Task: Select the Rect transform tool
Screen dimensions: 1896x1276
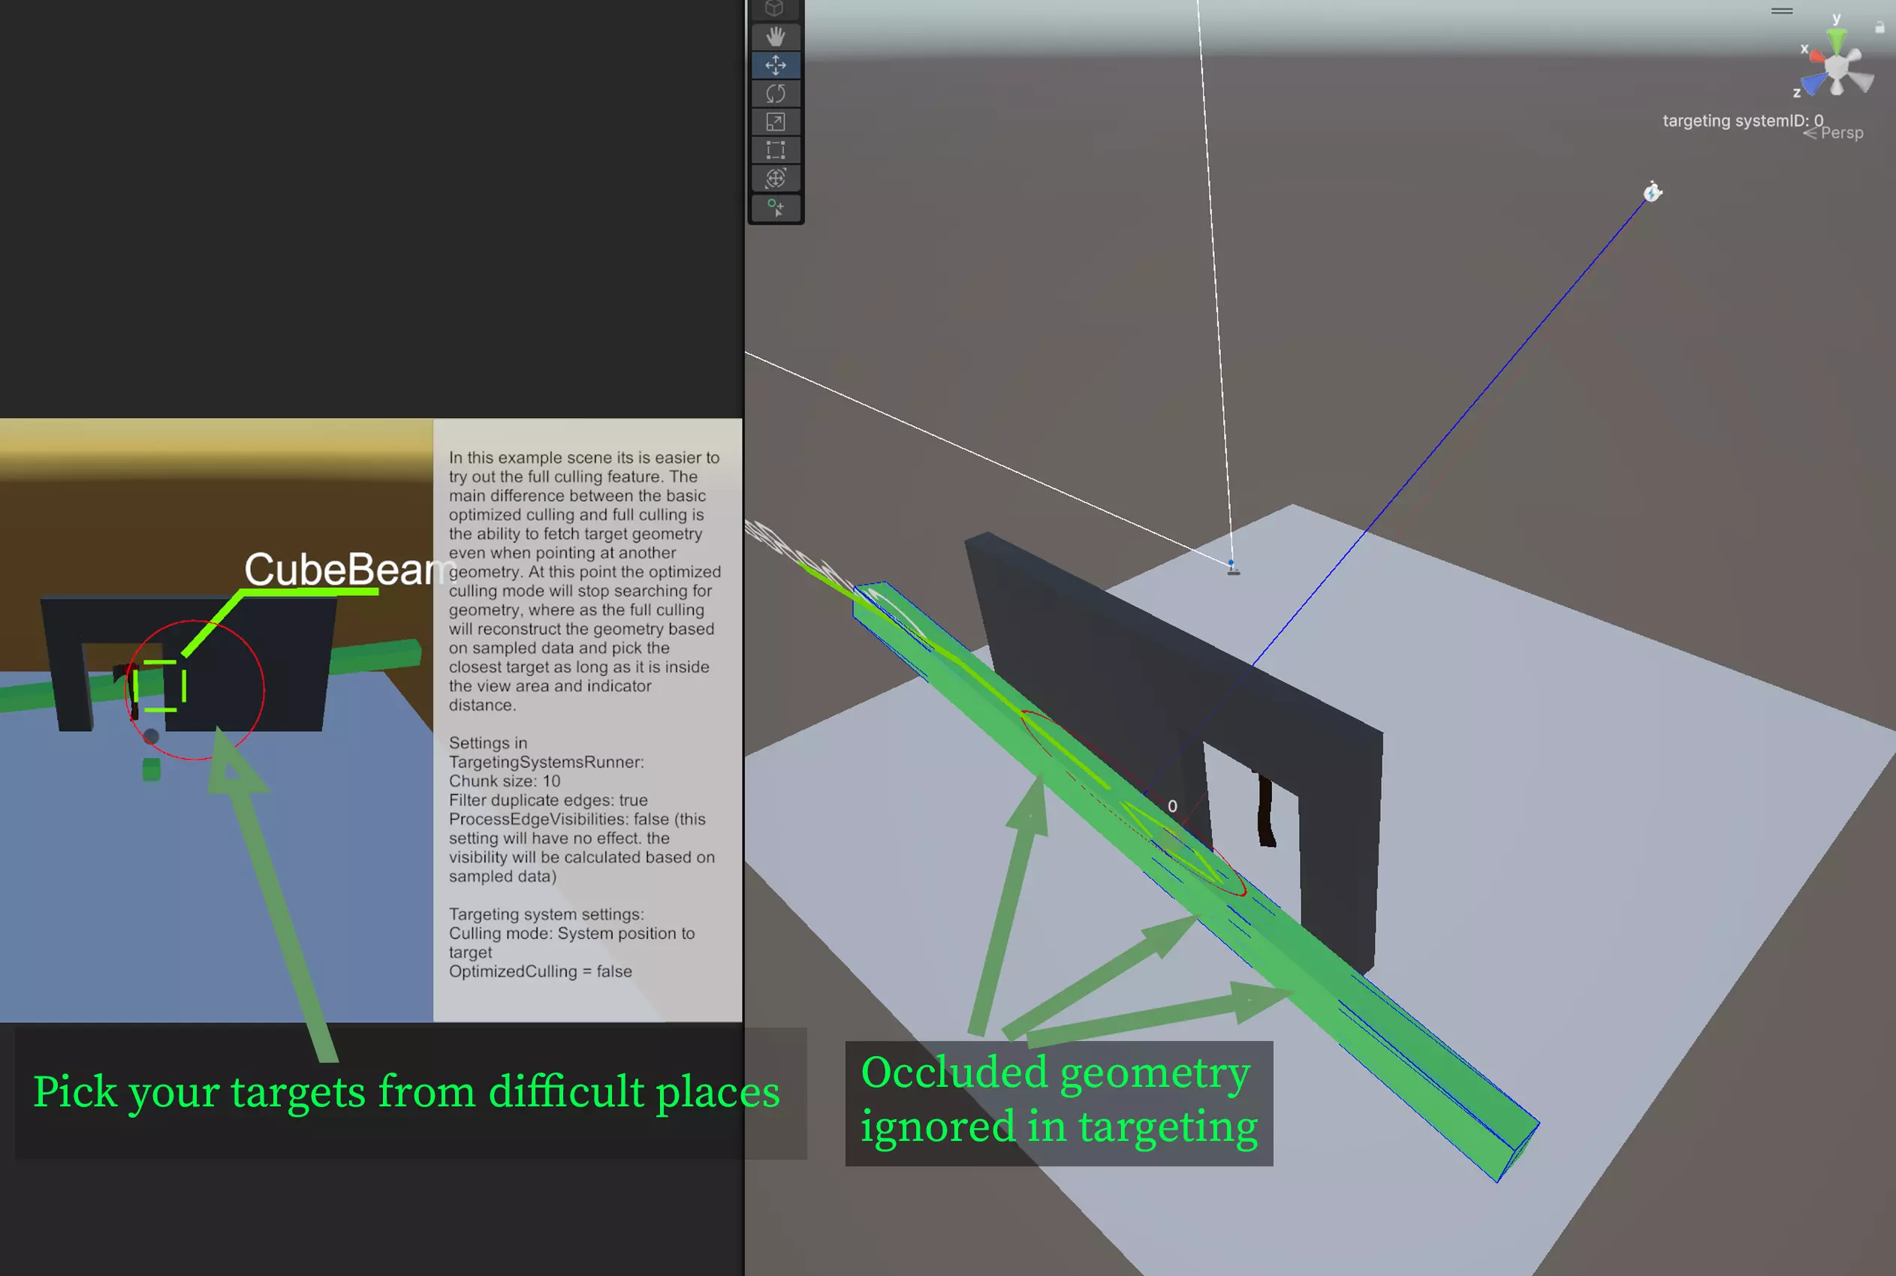Action: click(775, 149)
